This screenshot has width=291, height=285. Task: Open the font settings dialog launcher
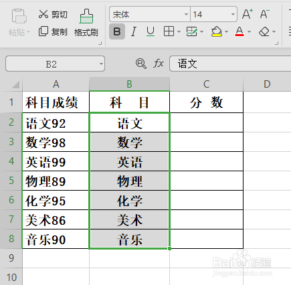coord(277,43)
